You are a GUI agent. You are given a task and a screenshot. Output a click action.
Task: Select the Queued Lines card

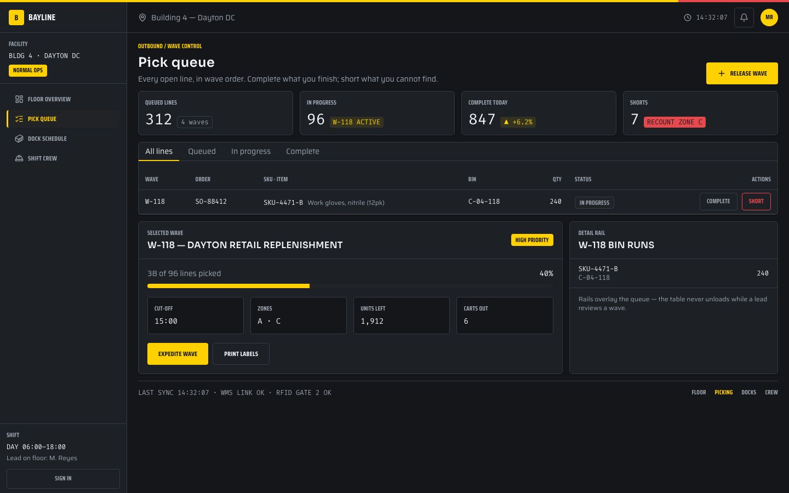click(x=215, y=113)
